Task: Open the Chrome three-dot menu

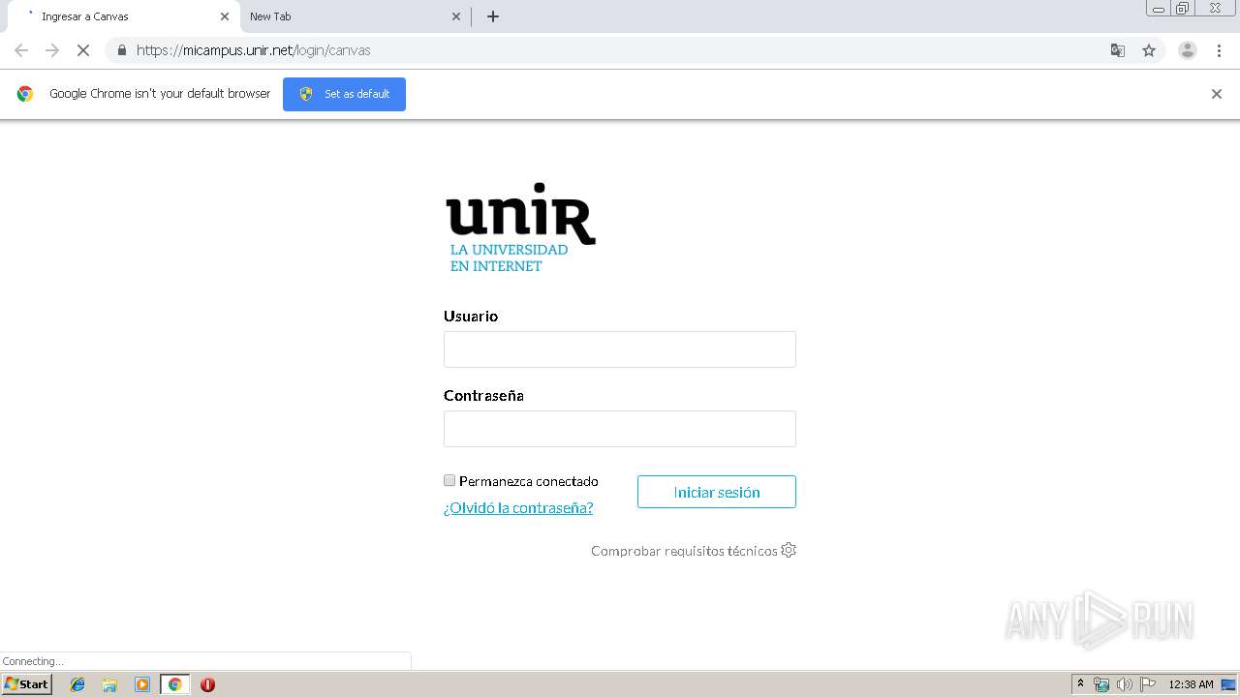Action: 1219,50
